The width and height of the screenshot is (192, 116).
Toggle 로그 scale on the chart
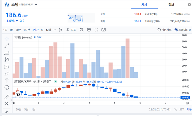pos(182,109)
